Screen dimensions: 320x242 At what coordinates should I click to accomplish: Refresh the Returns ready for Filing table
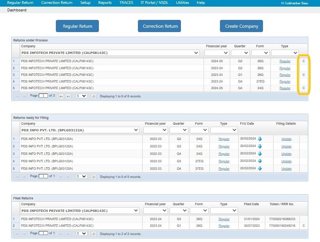click(x=93, y=177)
